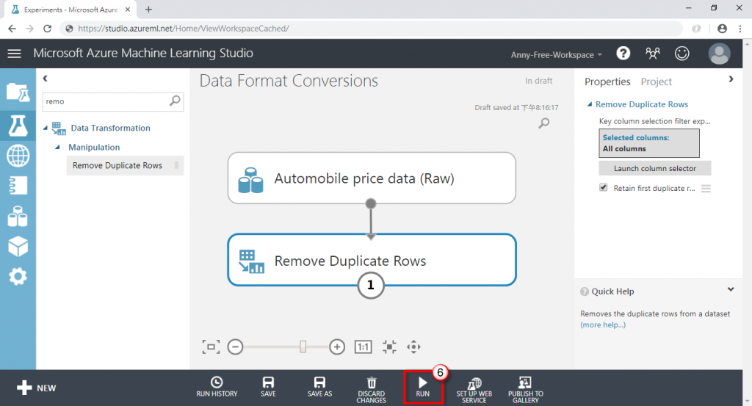Open the Projects sidebar icon
The width and height of the screenshot is (752, 406).
[18, 92]
